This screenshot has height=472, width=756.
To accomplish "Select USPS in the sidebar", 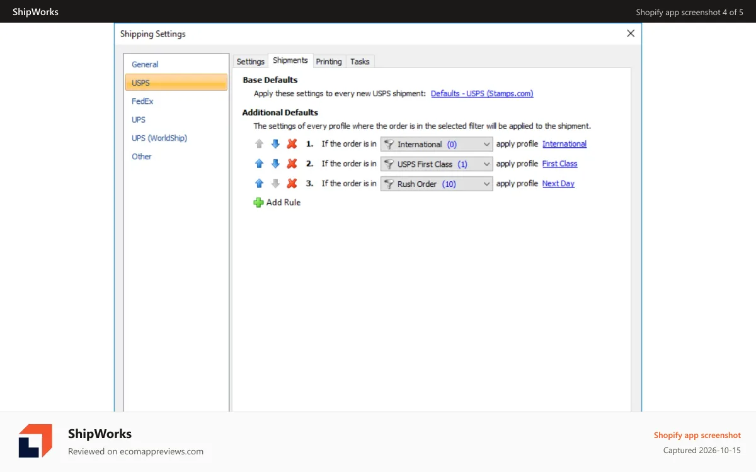I will pyautogui.click(x=176, y=82).
